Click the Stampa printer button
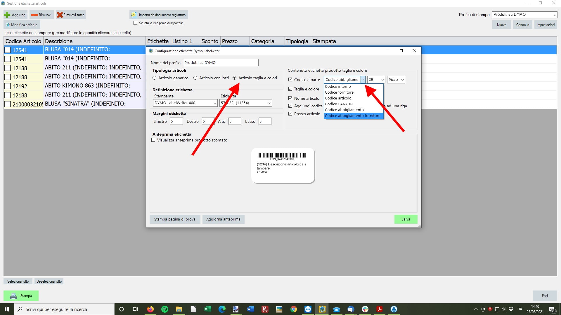Image resolution: width=561 pixels, height=315 pixels. pos(21,296)
